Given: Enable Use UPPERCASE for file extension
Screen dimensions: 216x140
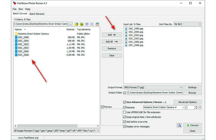Looking at the screenshot, I should click(x=124, y=112).
